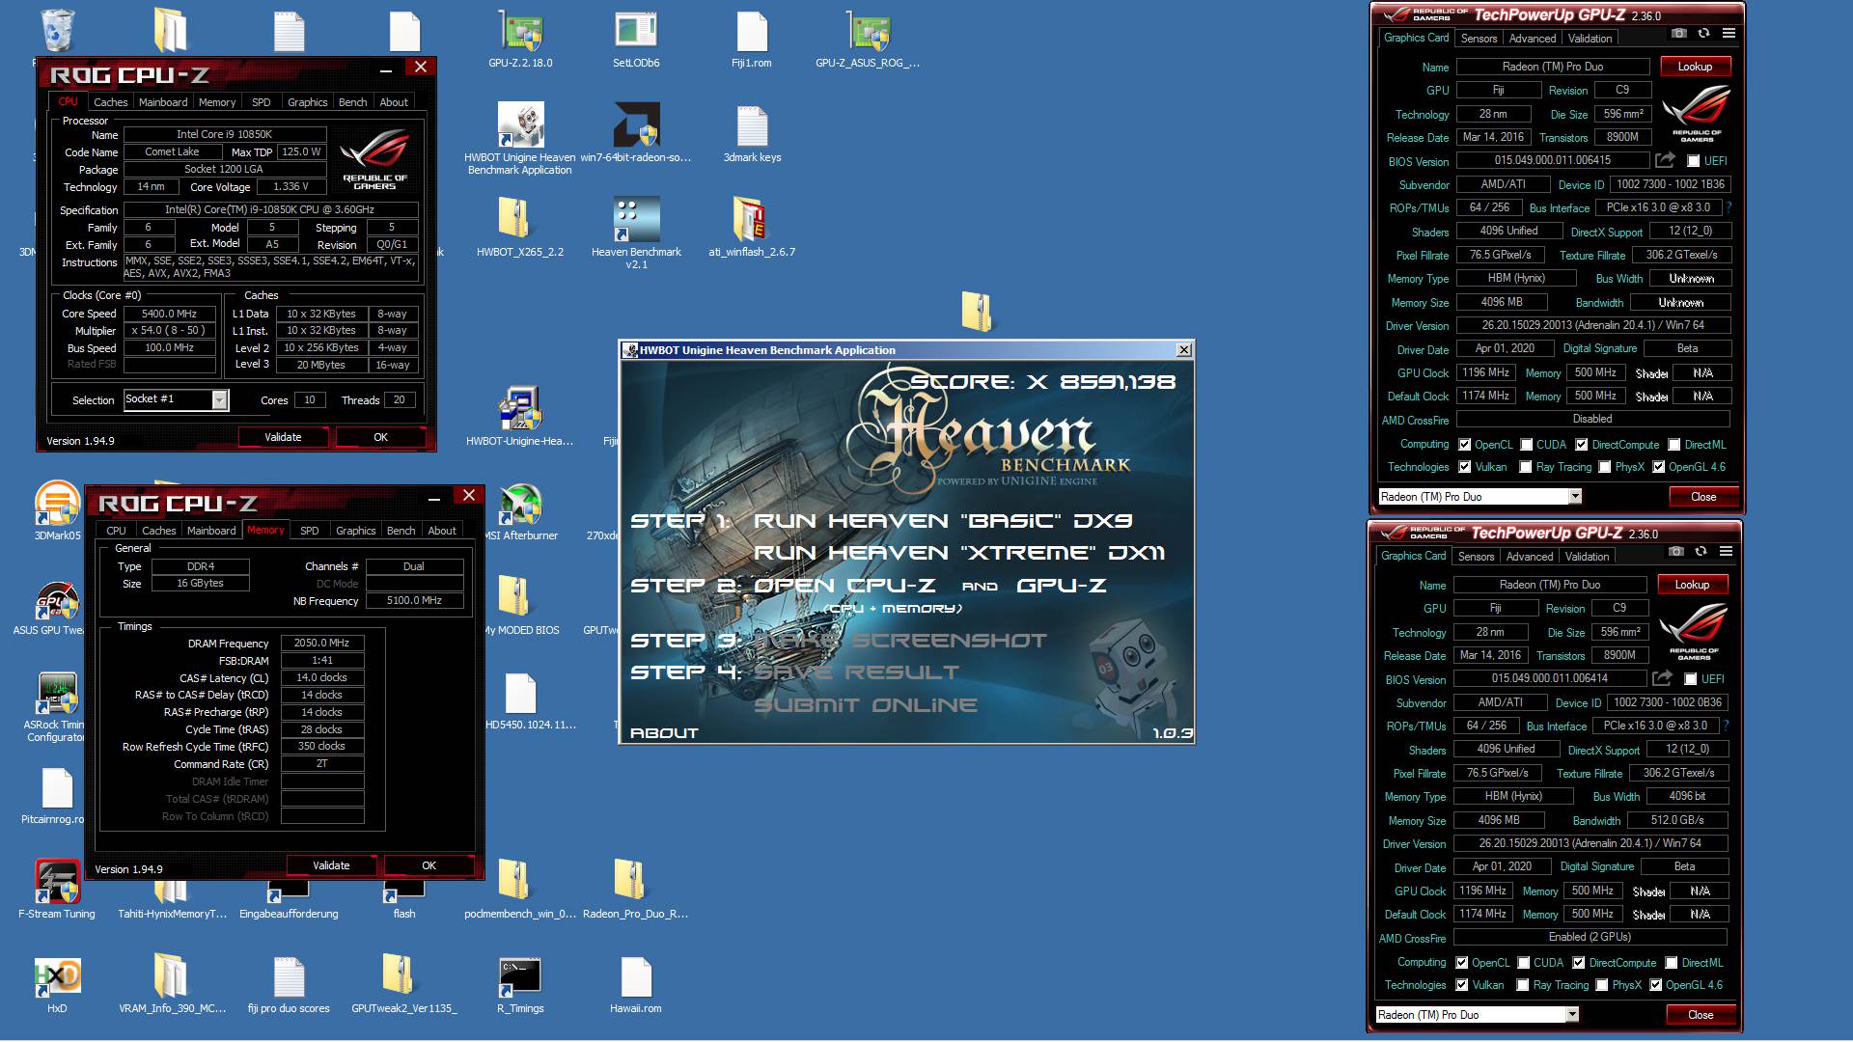Open GPU-Z.2.18.0 desktop icon
The image size is (1853, 1042).
[521, 31]
